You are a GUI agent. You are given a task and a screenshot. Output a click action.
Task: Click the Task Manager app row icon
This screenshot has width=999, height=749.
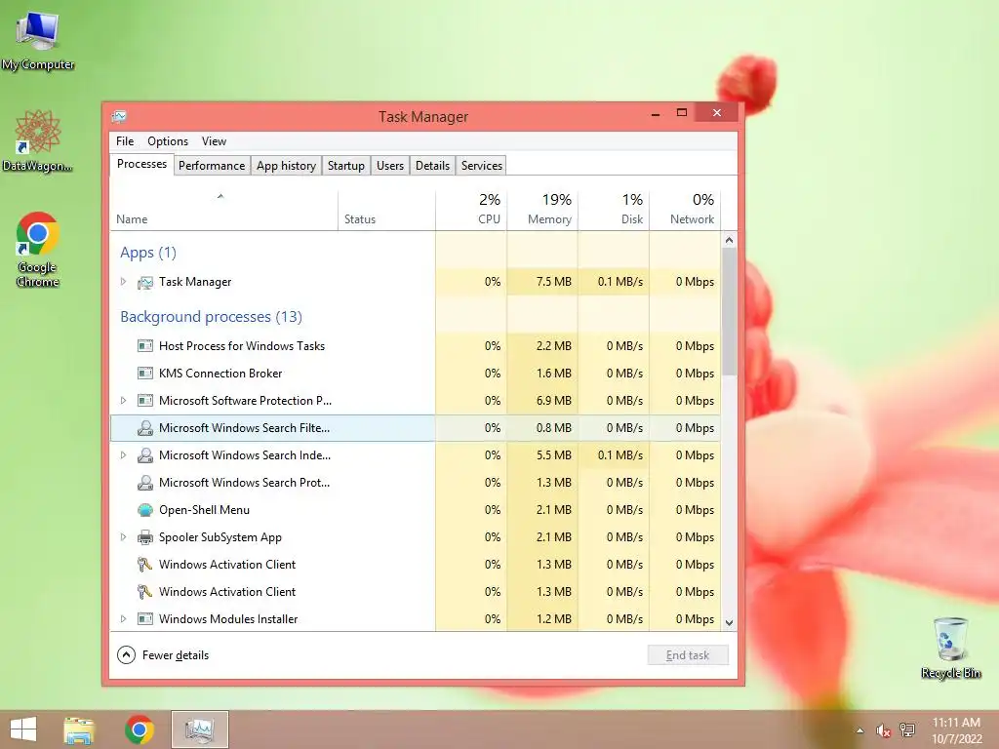click(145, 282)
